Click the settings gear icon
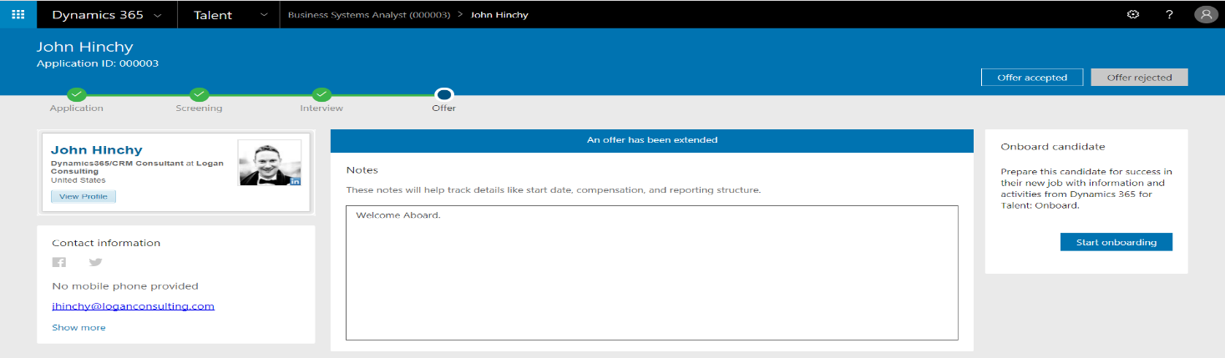 (1133, 14)
